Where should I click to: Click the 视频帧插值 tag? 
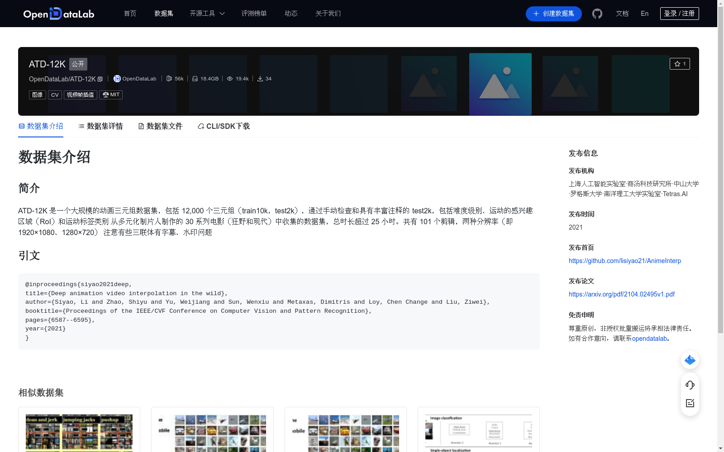81,95
